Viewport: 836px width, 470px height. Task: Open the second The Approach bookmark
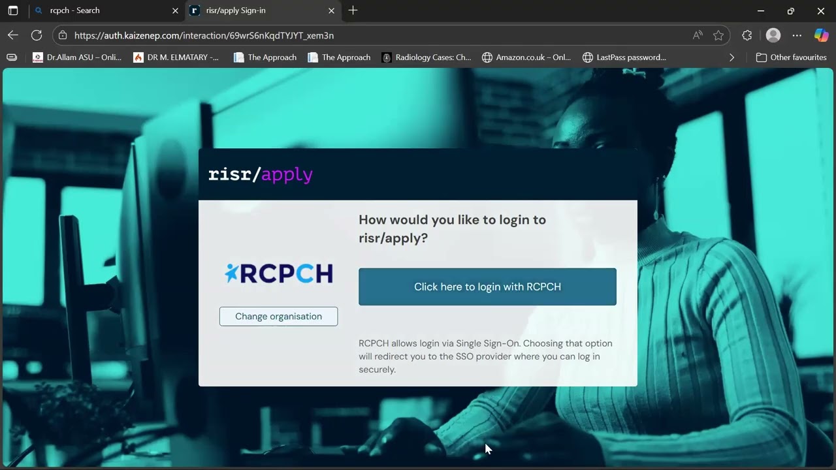click(x=340, y=57)
